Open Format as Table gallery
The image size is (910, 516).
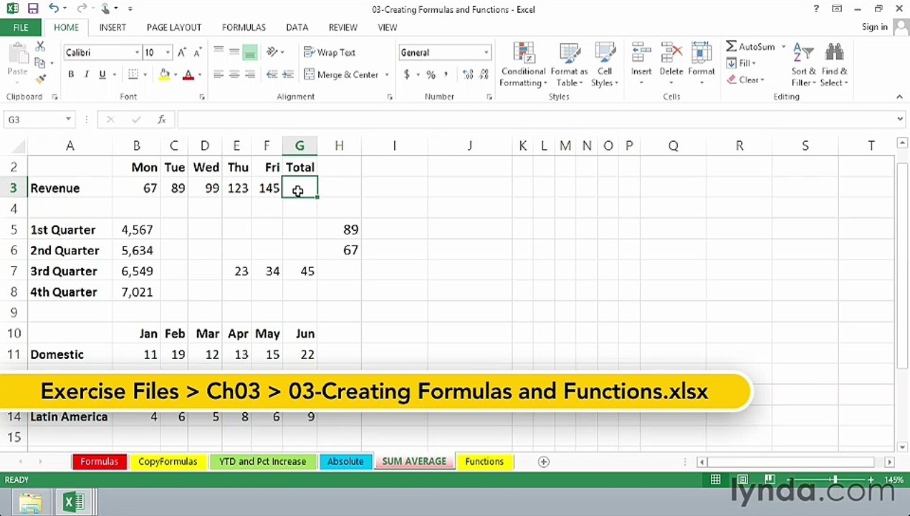point(570,65)
